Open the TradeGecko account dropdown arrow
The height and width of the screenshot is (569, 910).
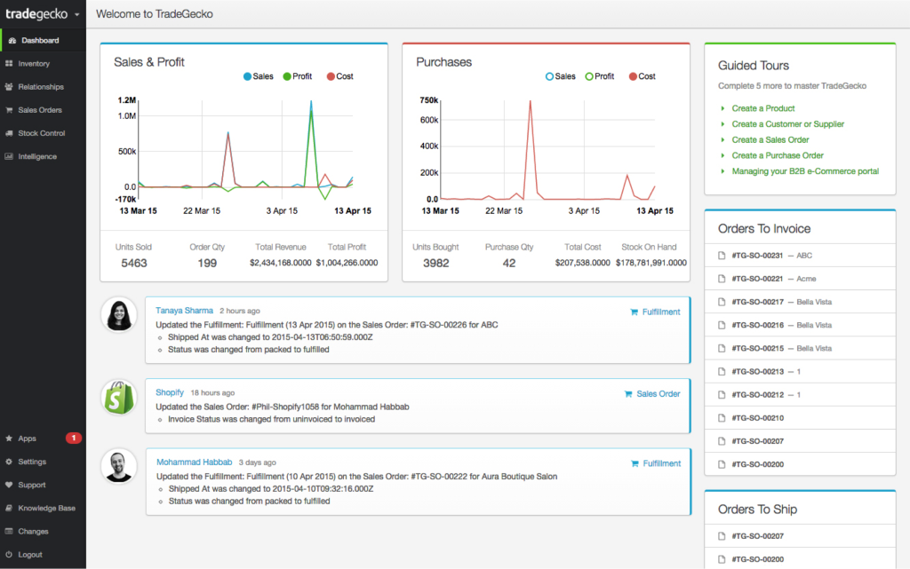point(77,15)
